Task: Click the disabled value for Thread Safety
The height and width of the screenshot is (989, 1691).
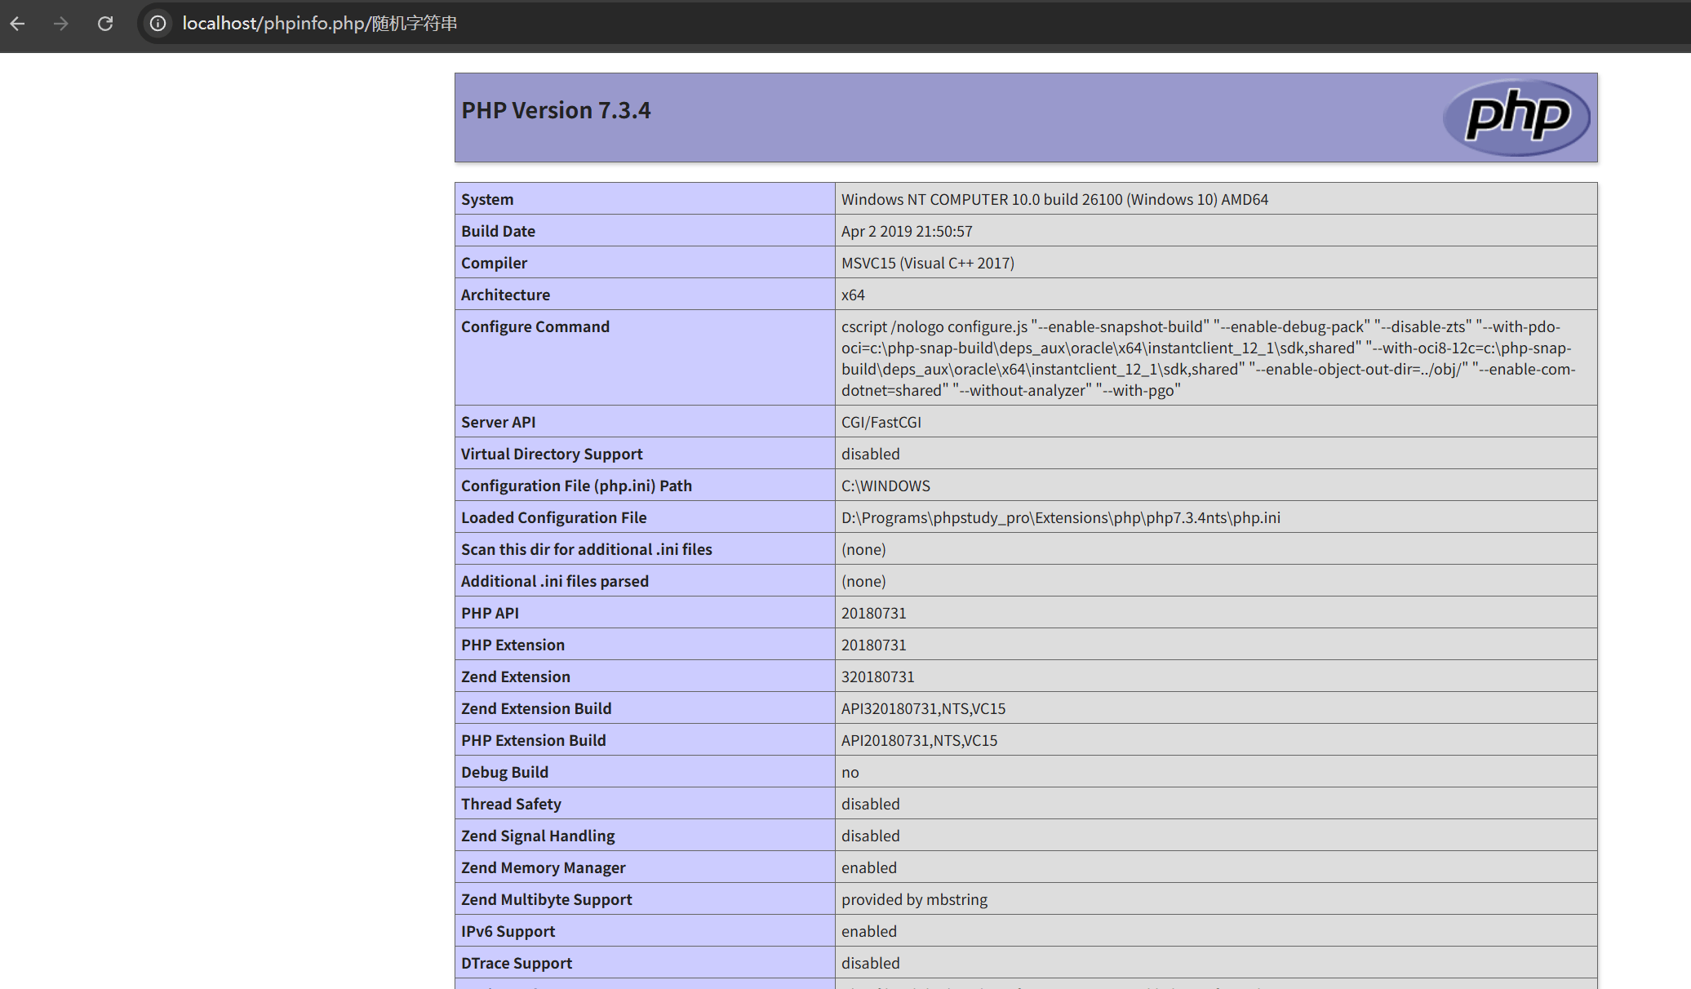Action: (871, 804)
